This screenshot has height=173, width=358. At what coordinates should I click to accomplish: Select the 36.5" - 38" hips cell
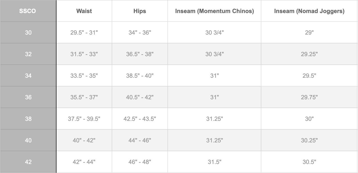pos(140,54)
